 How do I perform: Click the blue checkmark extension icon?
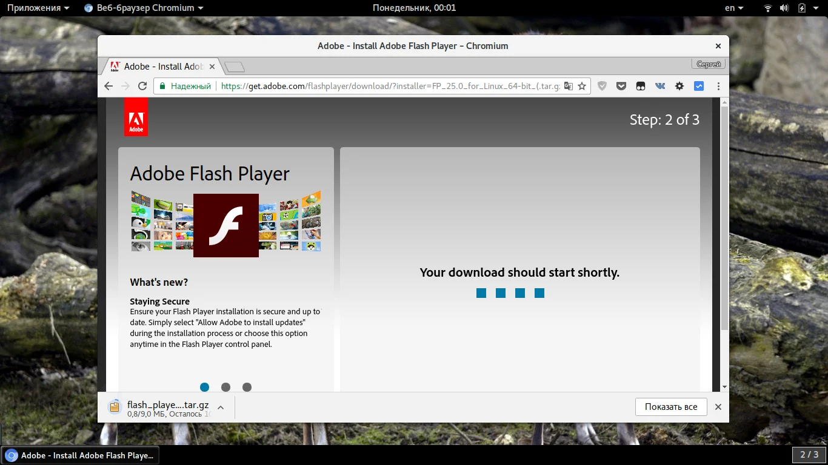pyautogui.click(x=699, y=86)
